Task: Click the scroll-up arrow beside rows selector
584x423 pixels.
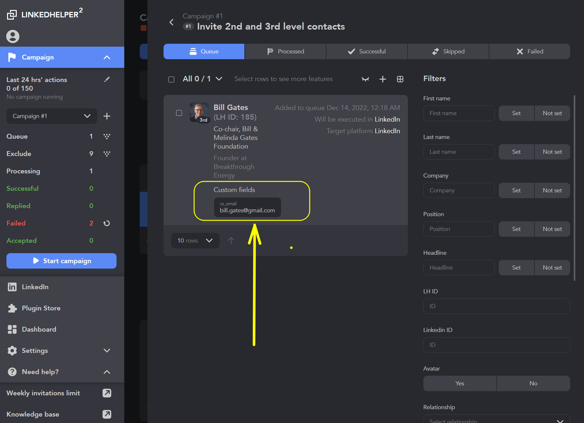Action: pyautogui.click(x=231, y=241)
